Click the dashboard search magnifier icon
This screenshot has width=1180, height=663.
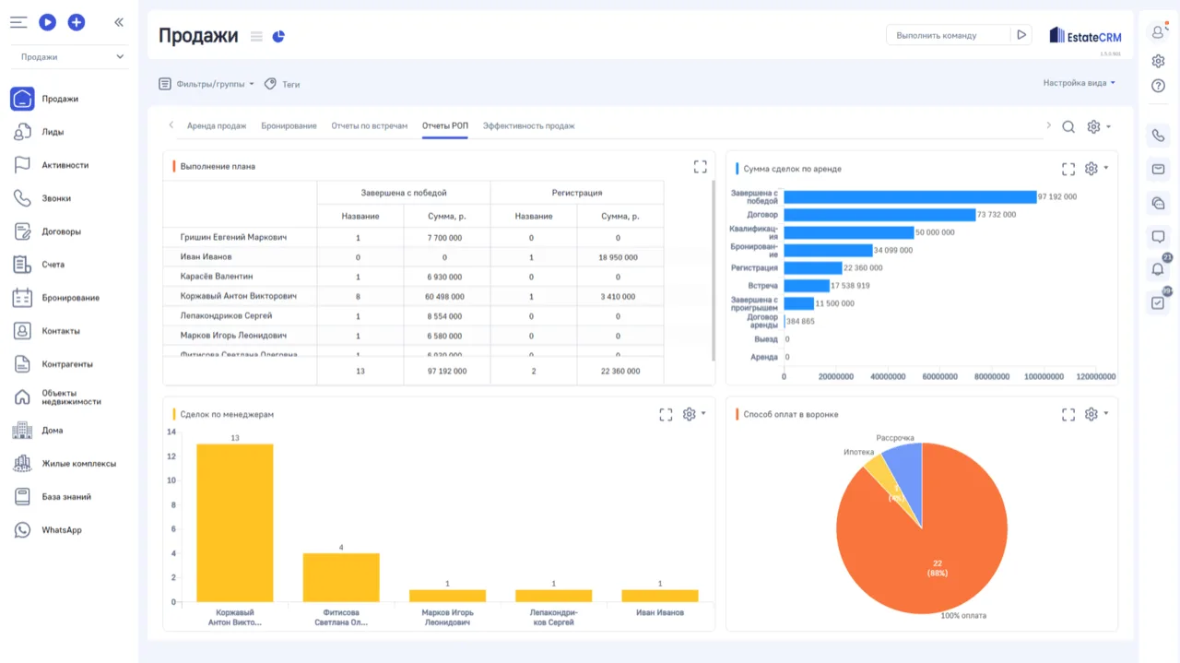point(1068,127)
